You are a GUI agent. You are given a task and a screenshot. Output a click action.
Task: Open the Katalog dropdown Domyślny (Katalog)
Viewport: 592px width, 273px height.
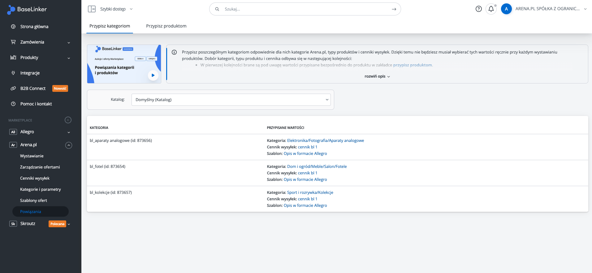pos(231,100)
